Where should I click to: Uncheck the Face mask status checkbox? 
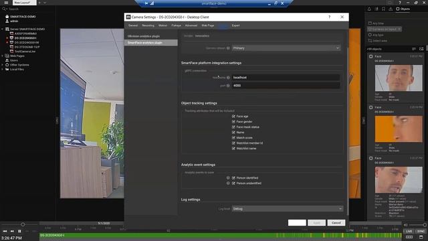pos(233,127)
